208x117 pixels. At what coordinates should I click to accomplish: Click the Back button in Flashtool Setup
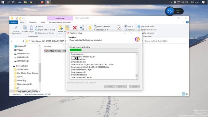pyautogui.click(x=110, y=87)
